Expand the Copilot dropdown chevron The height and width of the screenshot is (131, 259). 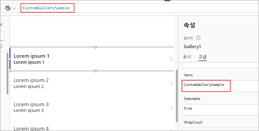tap(14, 8)
